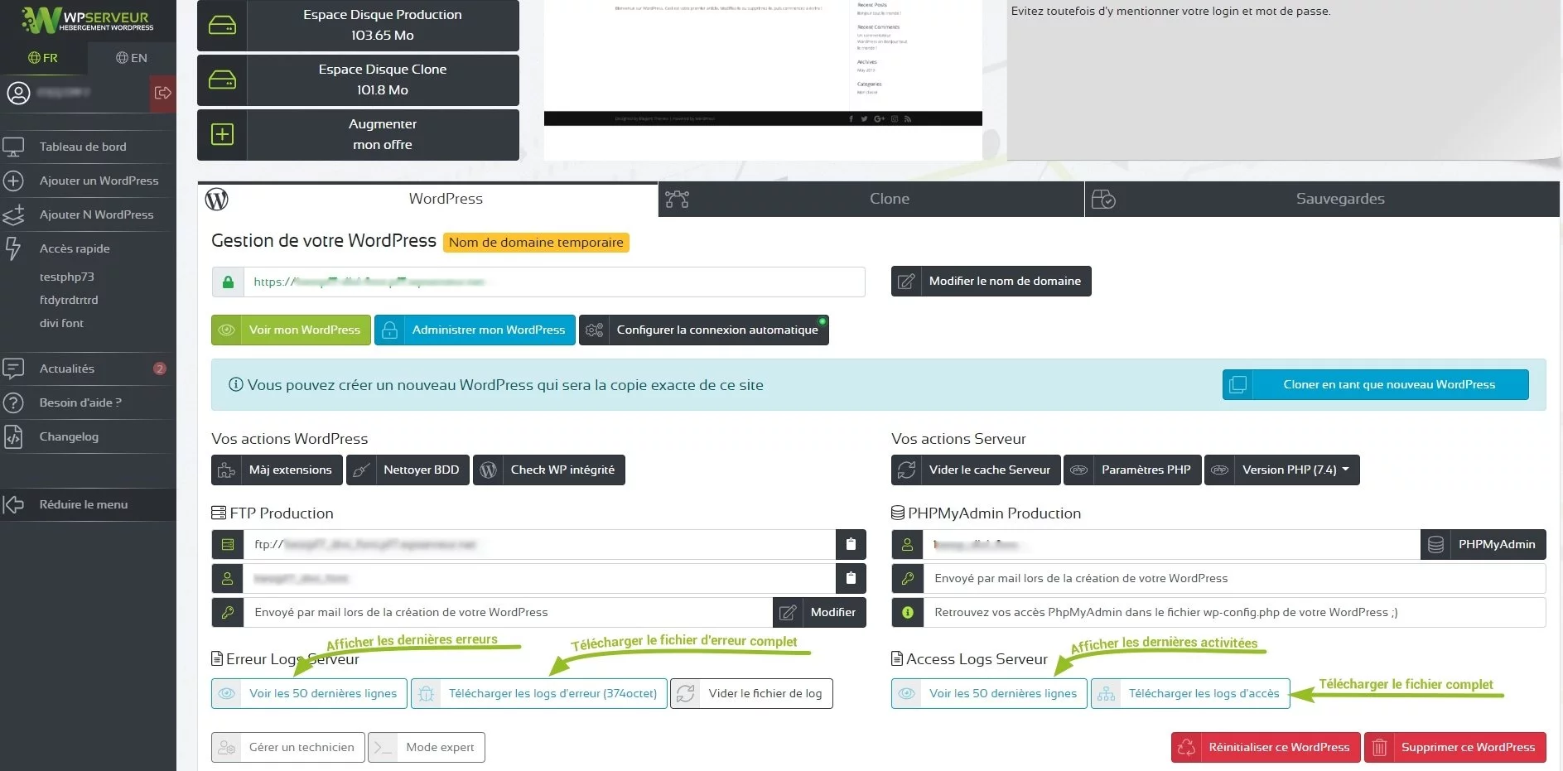Viewport: 1563px width, 771px height.
Task: View last 50 access log lines
Action: point(989,693)
